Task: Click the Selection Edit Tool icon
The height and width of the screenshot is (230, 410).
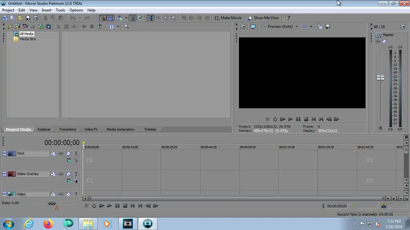Action: tap(166, 18)
